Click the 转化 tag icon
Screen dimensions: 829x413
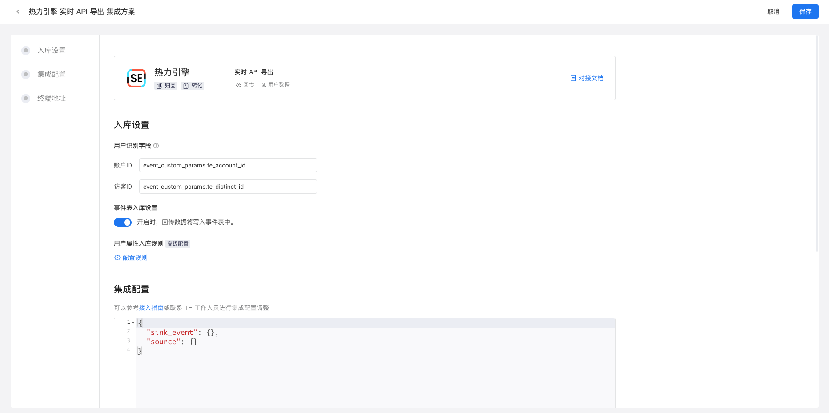186,86
